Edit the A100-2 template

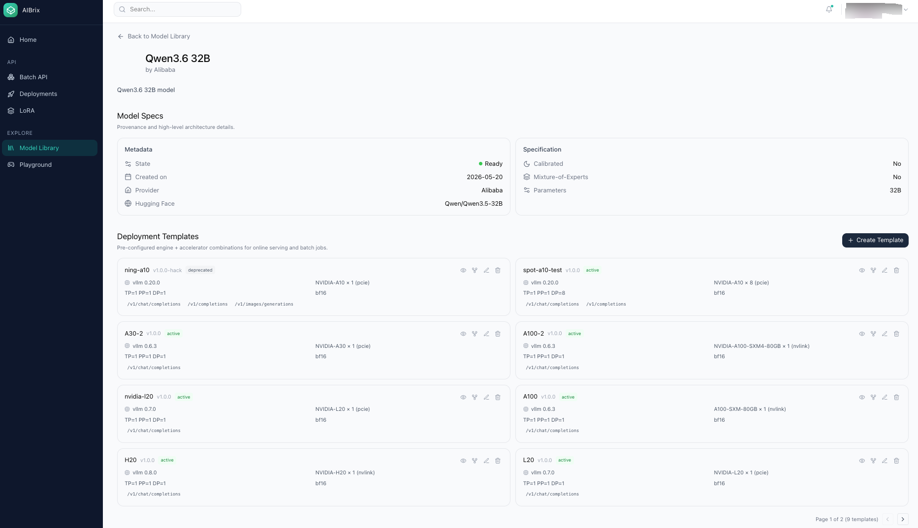point(885,334)
